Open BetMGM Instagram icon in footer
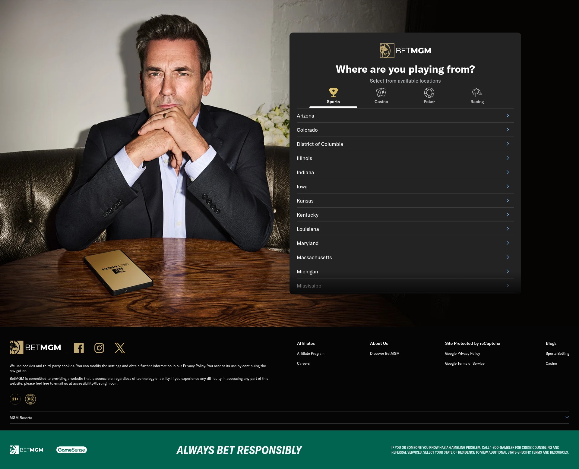The width and height of the screenshot is (579, 469). coord(99,348)
